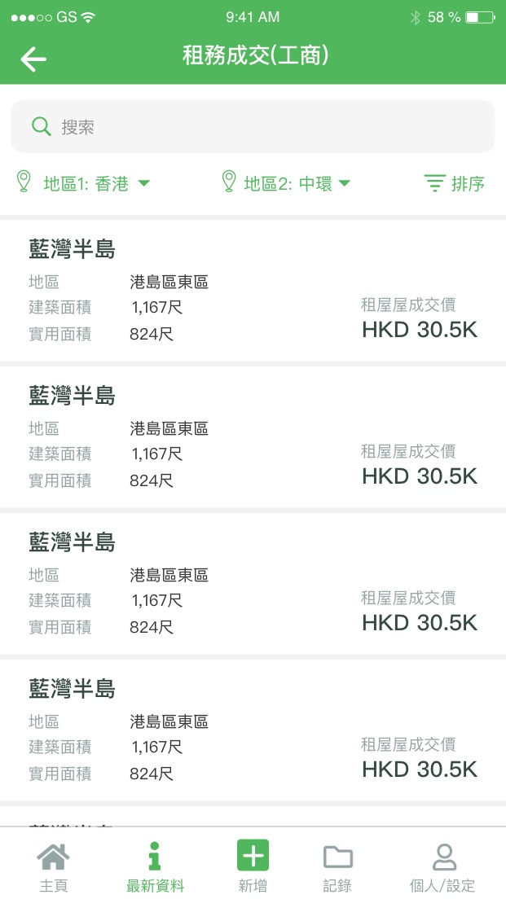This screenshot has width=506, height=899.
Task: Open the first 藍灣半島 listing
Action: (x=253, y=290)
